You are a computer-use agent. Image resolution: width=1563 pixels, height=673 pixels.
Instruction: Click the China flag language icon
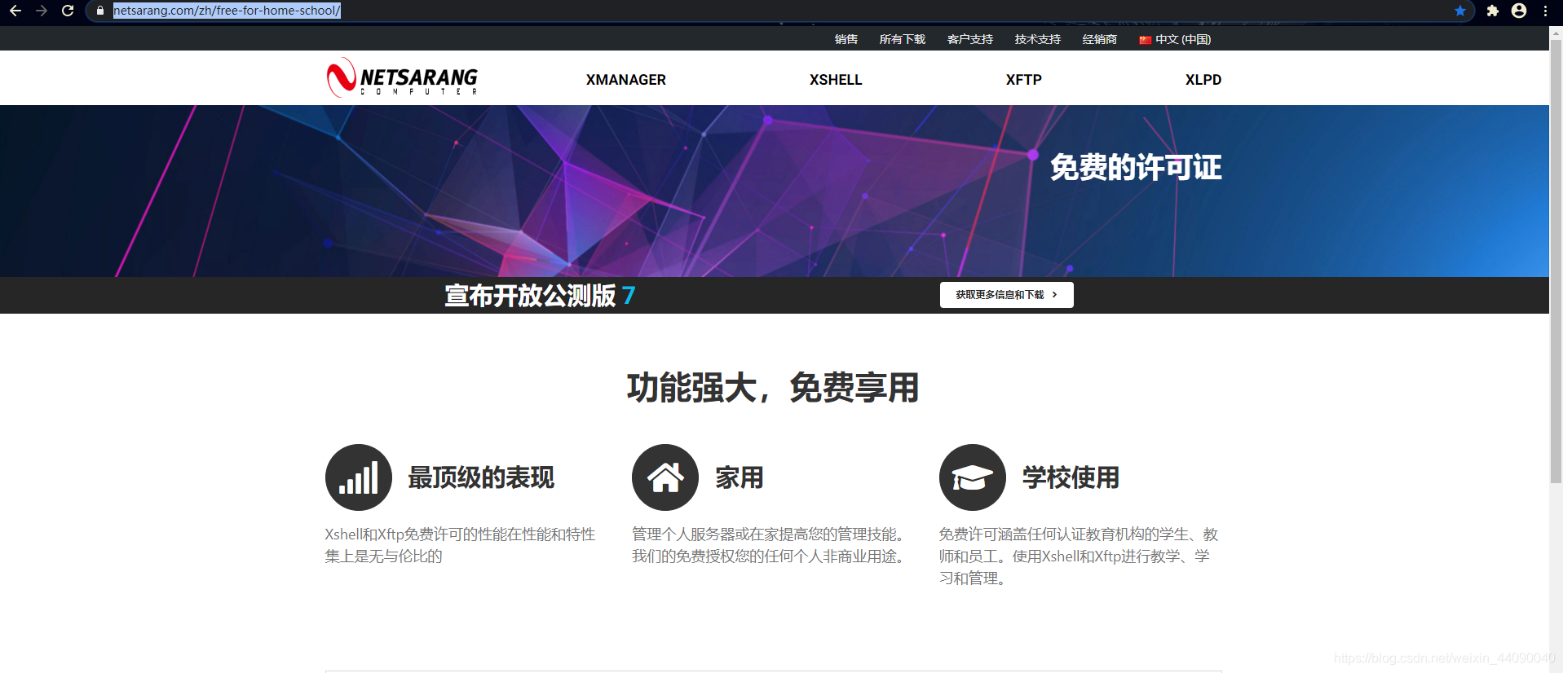tap(1146, 40)
